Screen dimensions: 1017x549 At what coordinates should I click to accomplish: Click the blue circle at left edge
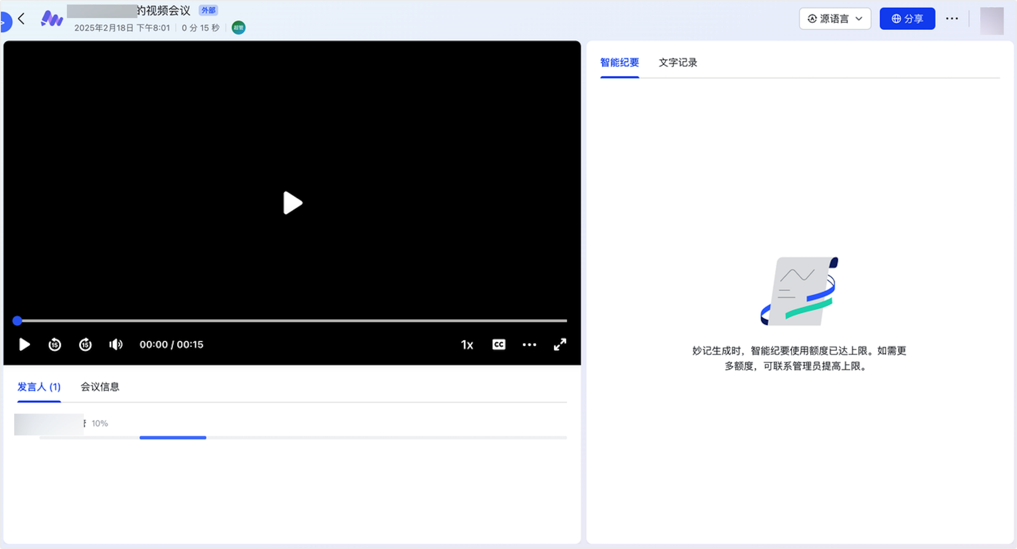pyautogui.click(x=5, y=22)
